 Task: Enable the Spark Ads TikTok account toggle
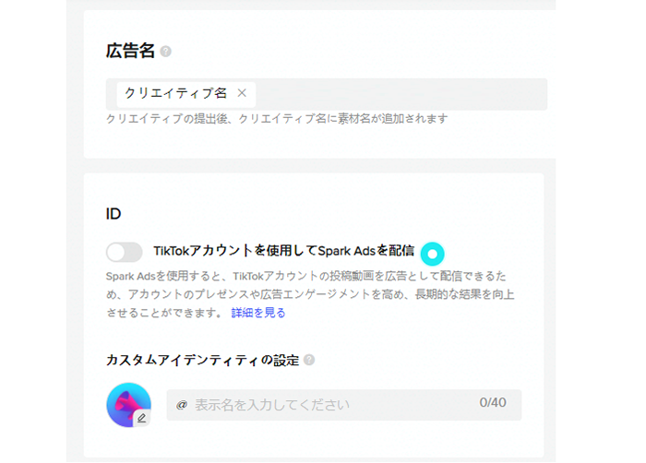[x=124, y=252]
